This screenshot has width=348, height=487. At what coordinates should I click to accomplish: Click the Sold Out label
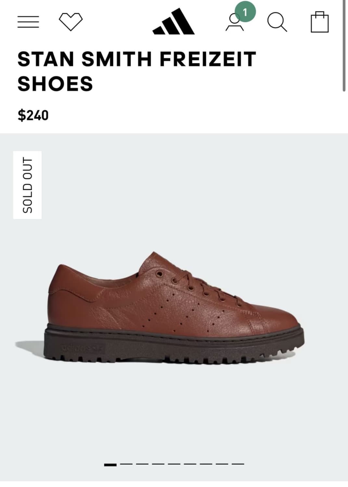[27, 185]
